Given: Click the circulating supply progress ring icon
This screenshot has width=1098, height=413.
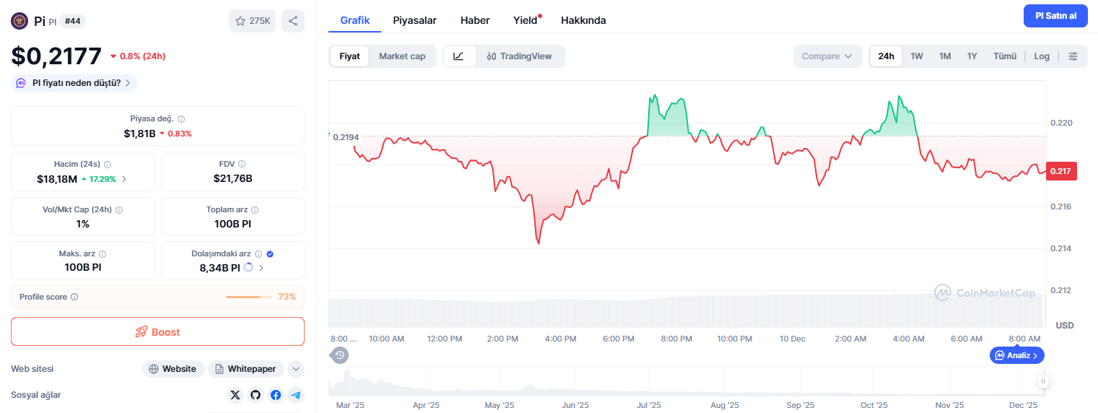Looking at the screenshot, I should click(248, 268).
